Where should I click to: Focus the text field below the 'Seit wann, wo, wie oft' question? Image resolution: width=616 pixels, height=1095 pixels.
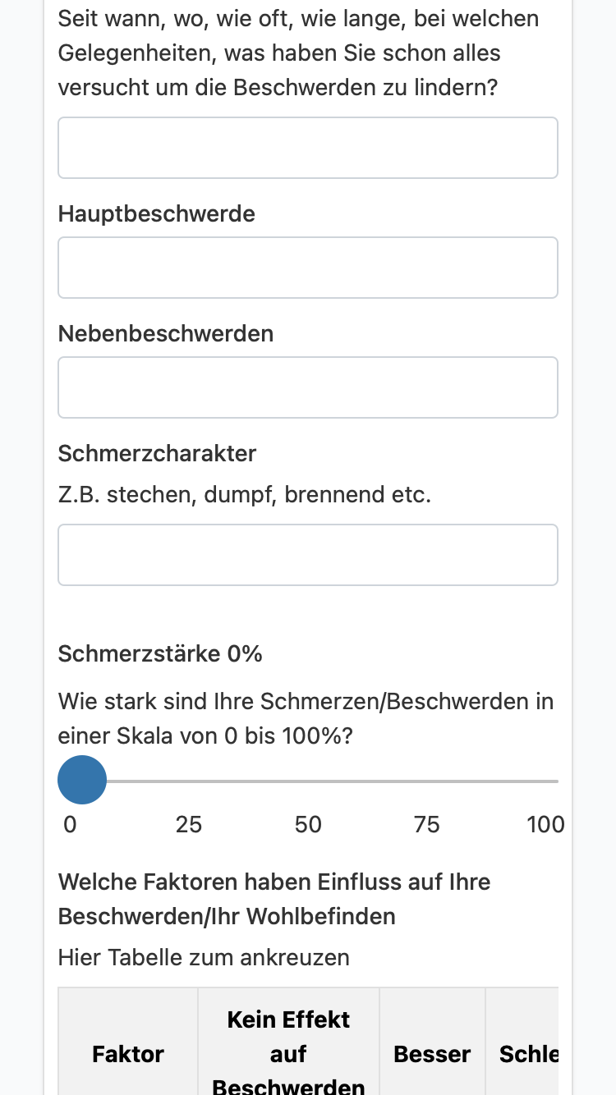(x=308, y=148)
